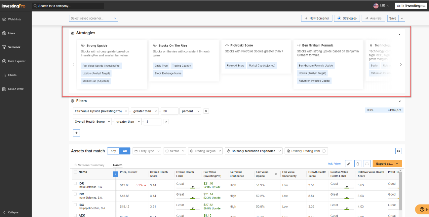Screen dimensions: 429x217
Task: Choose the Ben Graham Formula strategy
Action: click(x=328, y=64)
